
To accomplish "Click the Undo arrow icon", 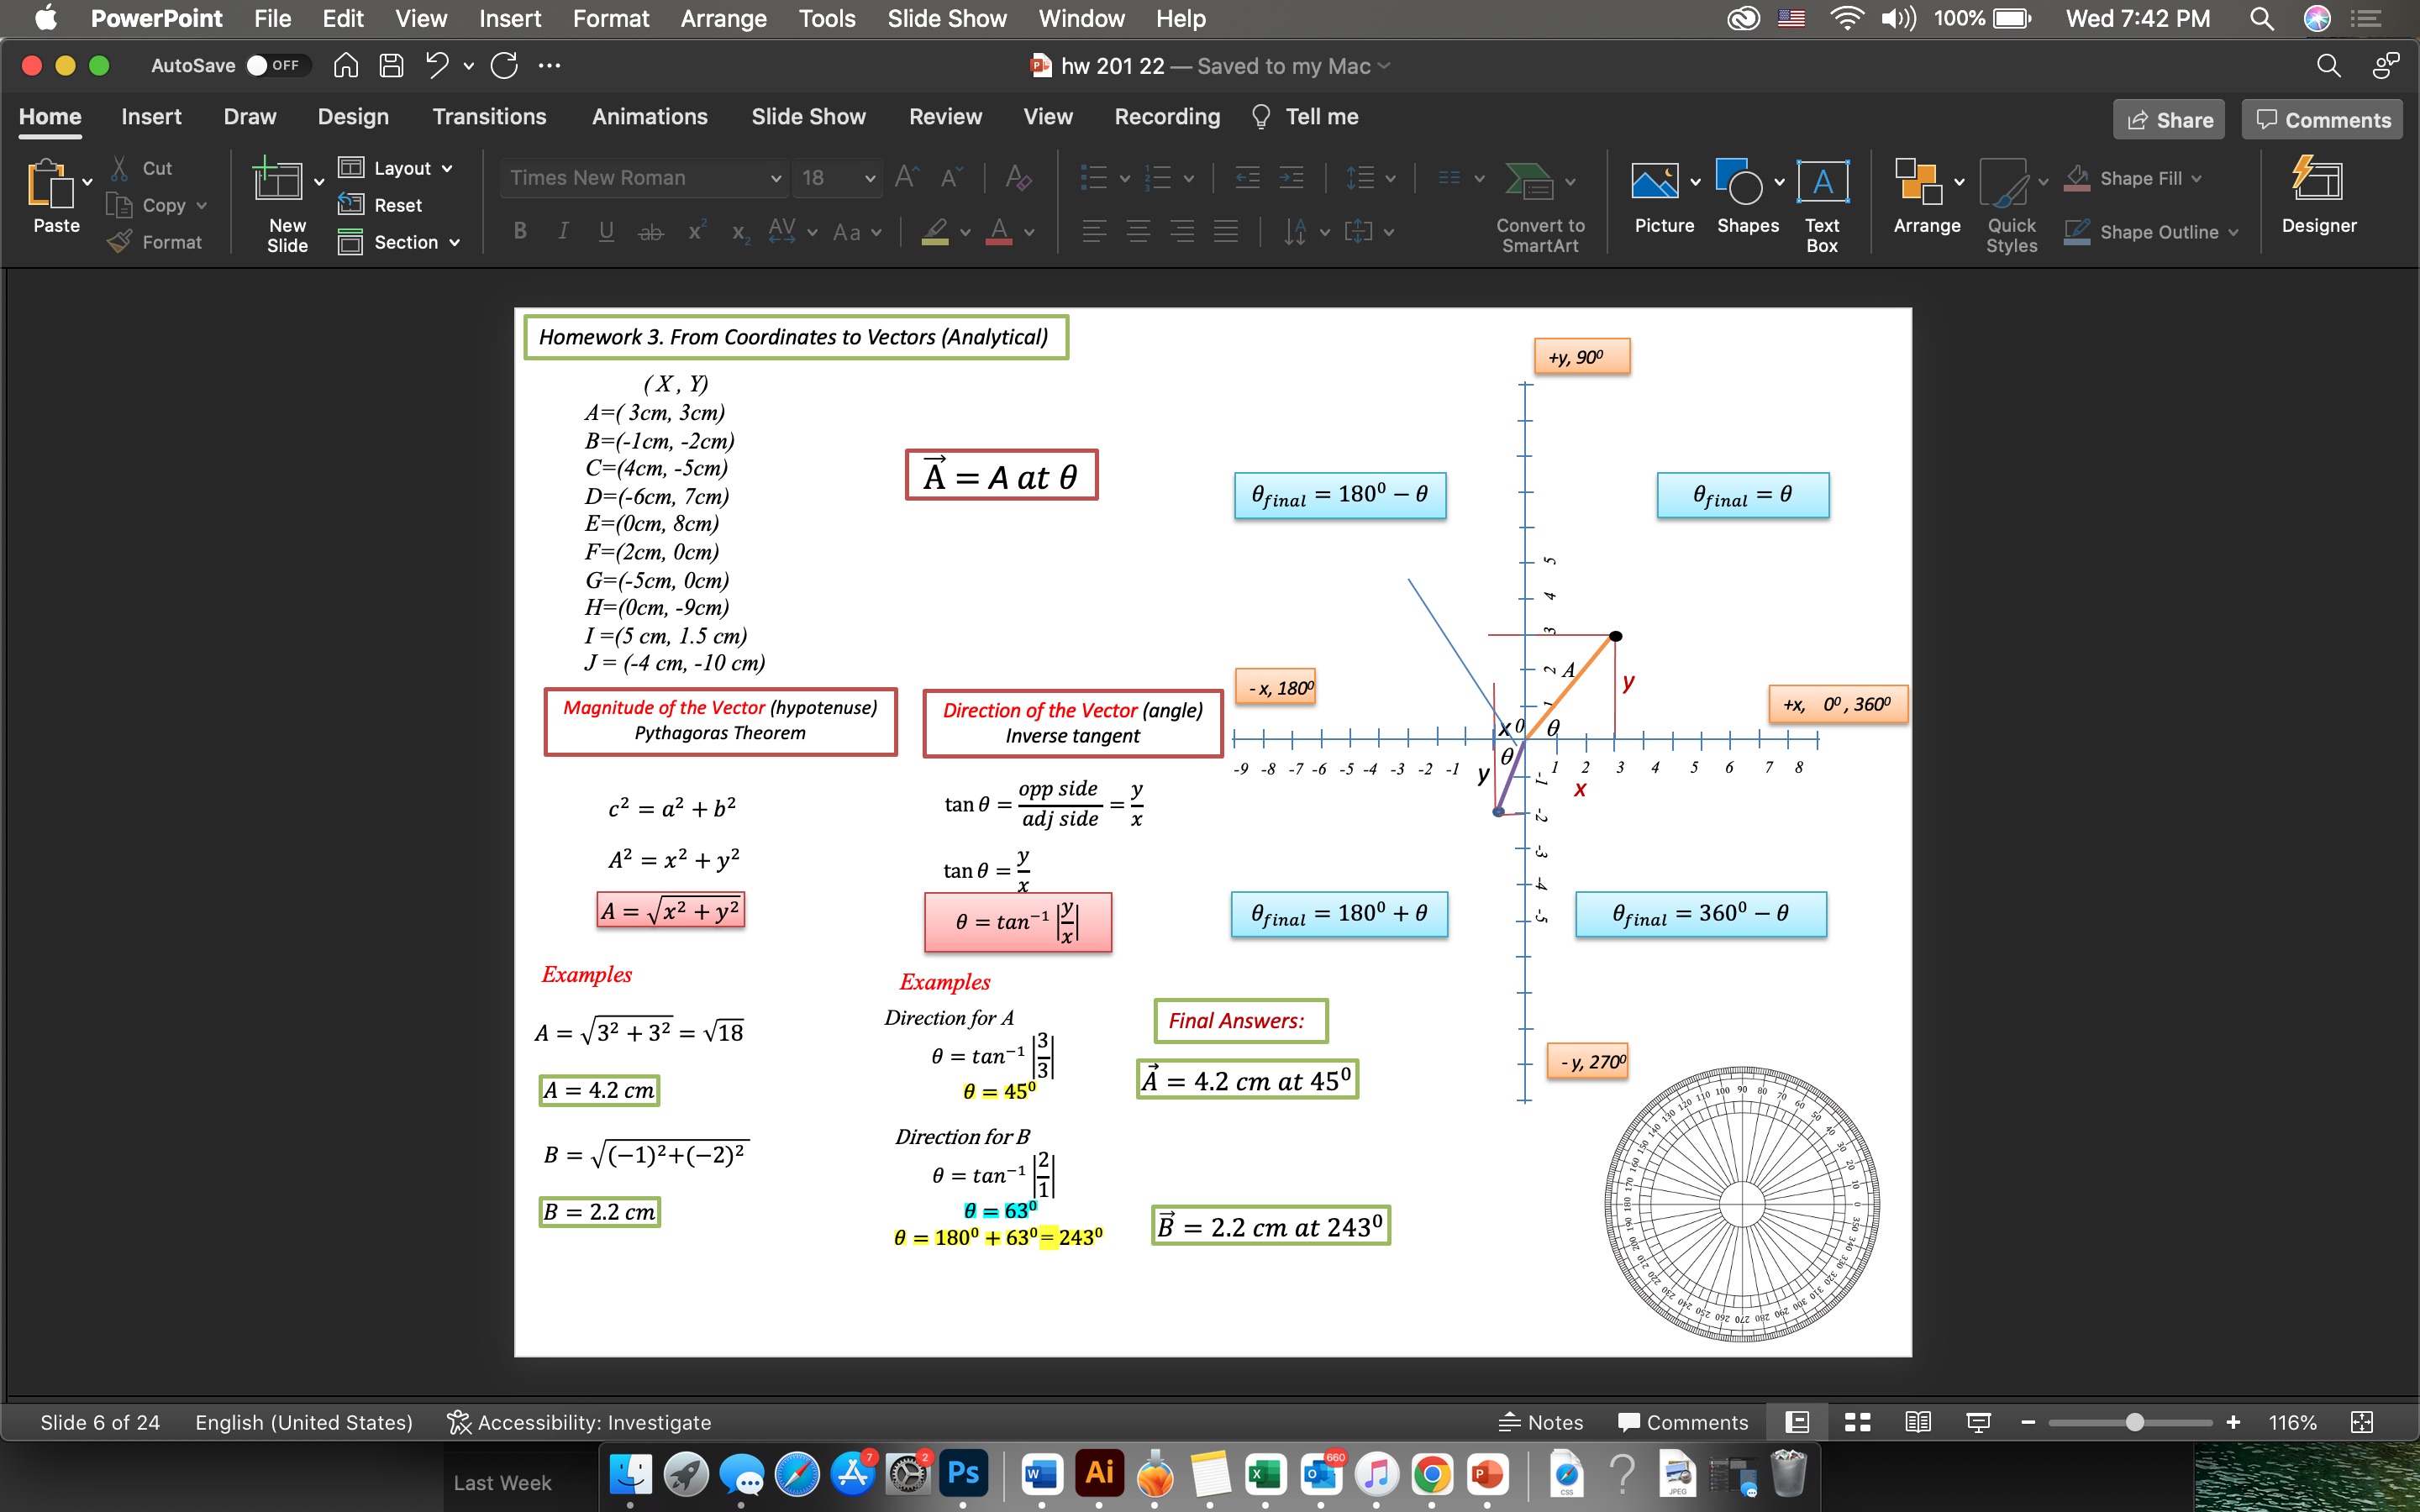I will tap(437, 66).
